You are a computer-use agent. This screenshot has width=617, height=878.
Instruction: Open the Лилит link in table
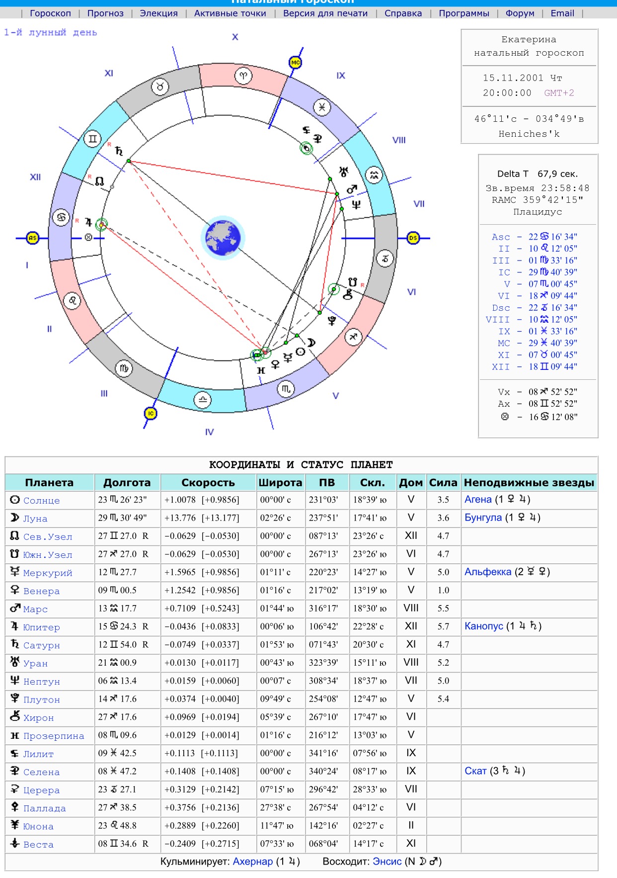point(38,754)
